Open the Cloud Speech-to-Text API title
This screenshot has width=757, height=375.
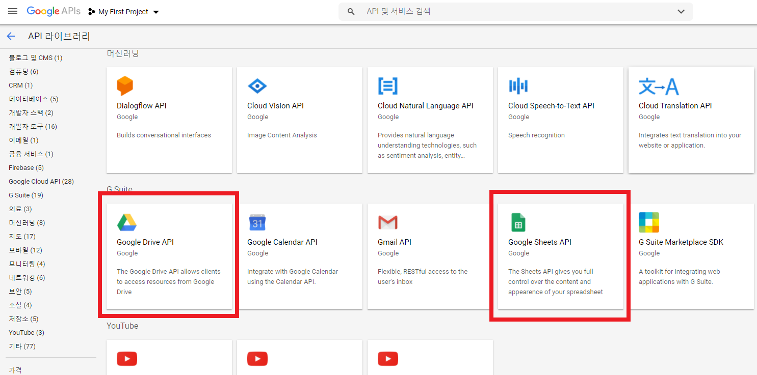click(551, 106)
